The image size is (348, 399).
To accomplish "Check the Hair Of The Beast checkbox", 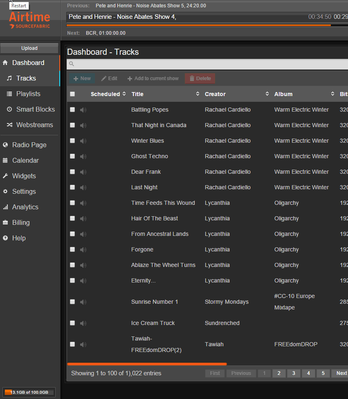I will [x=72, y=218].
